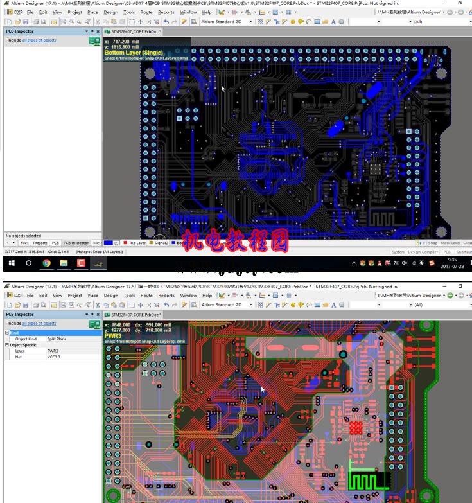The width and height of the screenshot is (472, 503).
Task: Select Place Via tool in Bottom Layer window
Action: 301,22
